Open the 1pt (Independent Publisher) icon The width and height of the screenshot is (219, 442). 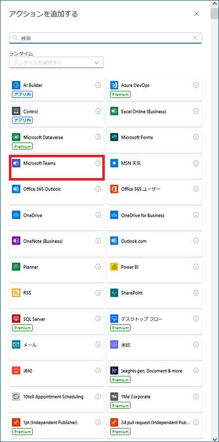pos(16,422)
